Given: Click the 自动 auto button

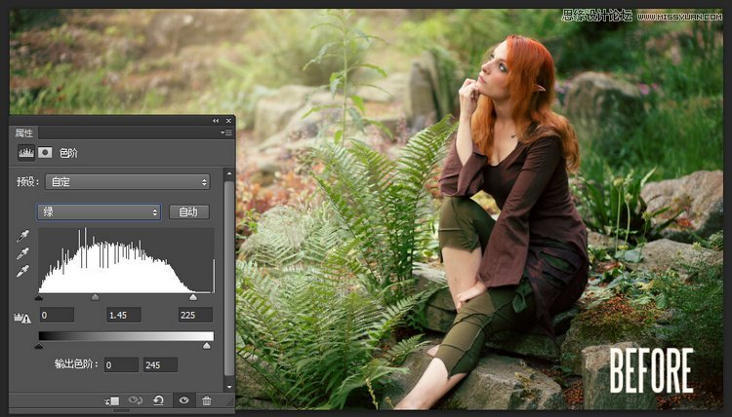Looking at the screenshot, I should (x=188, y=212).
